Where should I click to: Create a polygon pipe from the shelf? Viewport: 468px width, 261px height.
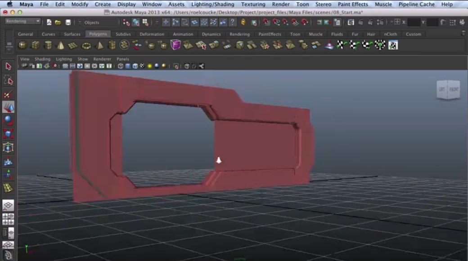pos(112,45)
